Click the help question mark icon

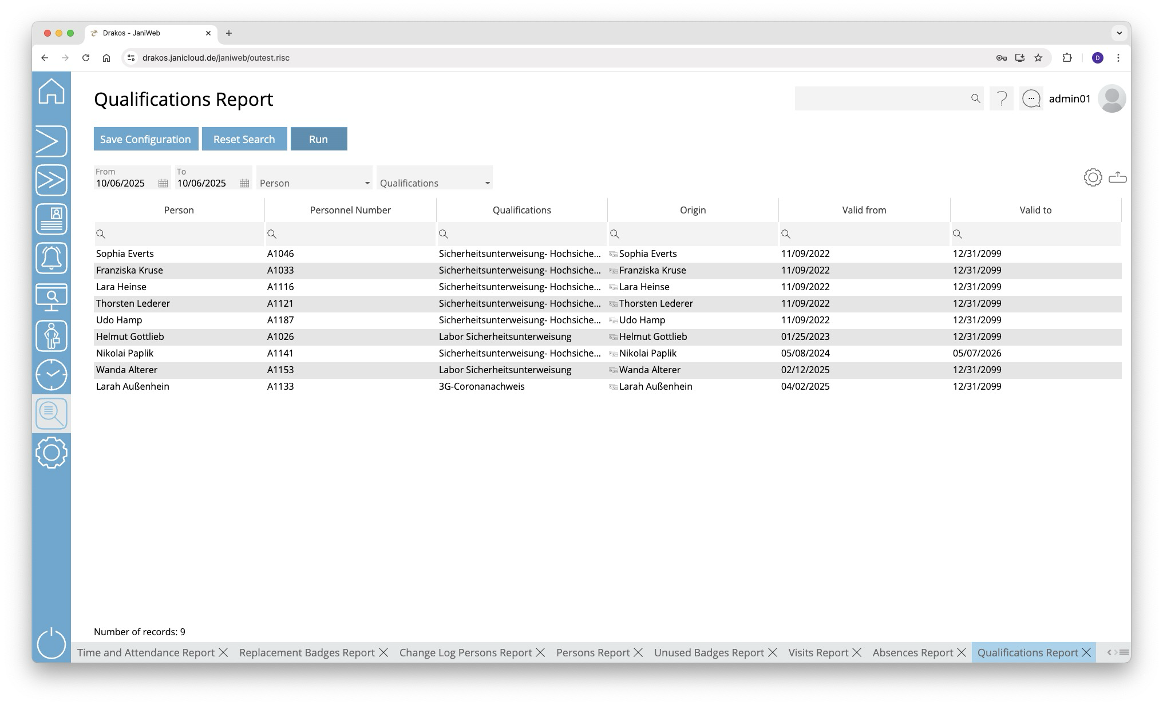pos(1002,99)
